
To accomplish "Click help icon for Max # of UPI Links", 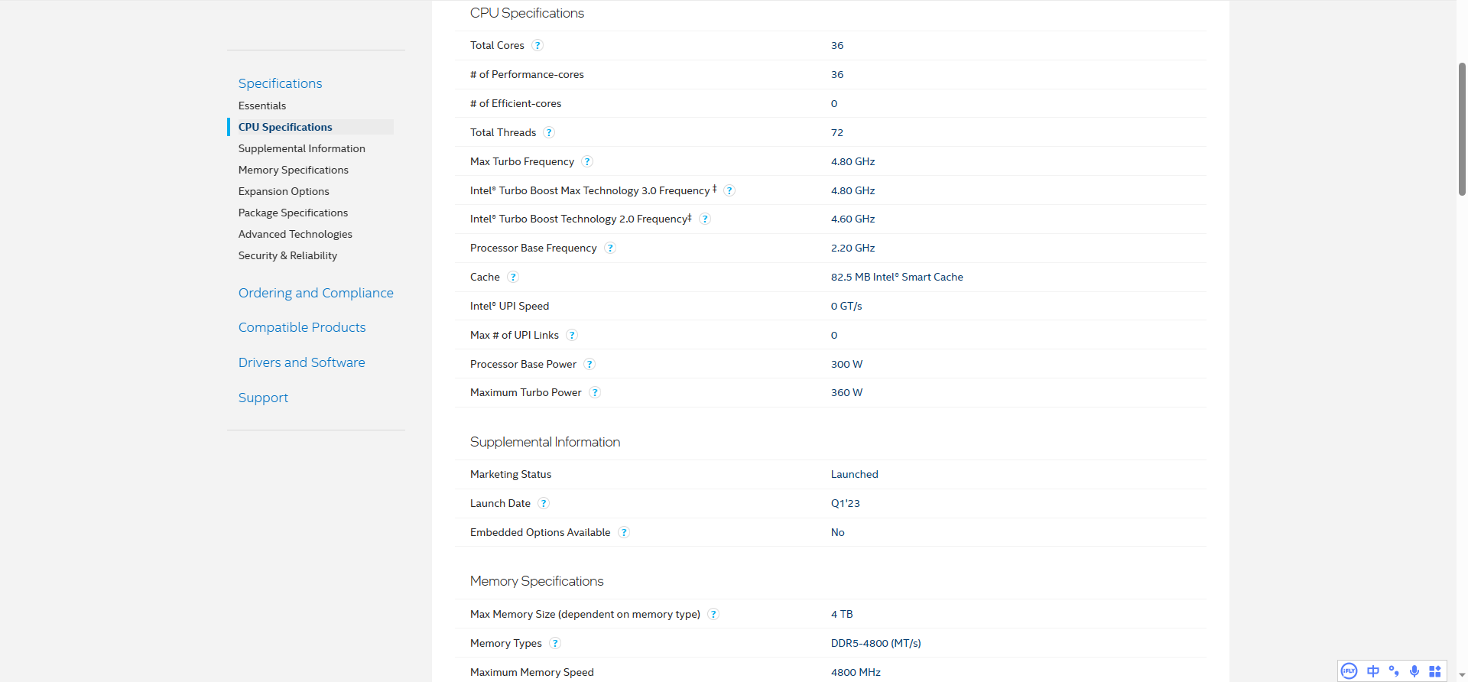I will click(572, 336).
